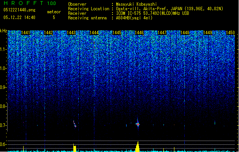Select the A504HB(yagi 4el) antenna text
Image resolution: width=239 pixels, height=152 pixels.
click(134, 18)
